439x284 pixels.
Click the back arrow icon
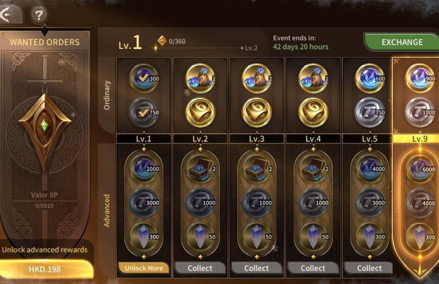[x=9, y=15]
